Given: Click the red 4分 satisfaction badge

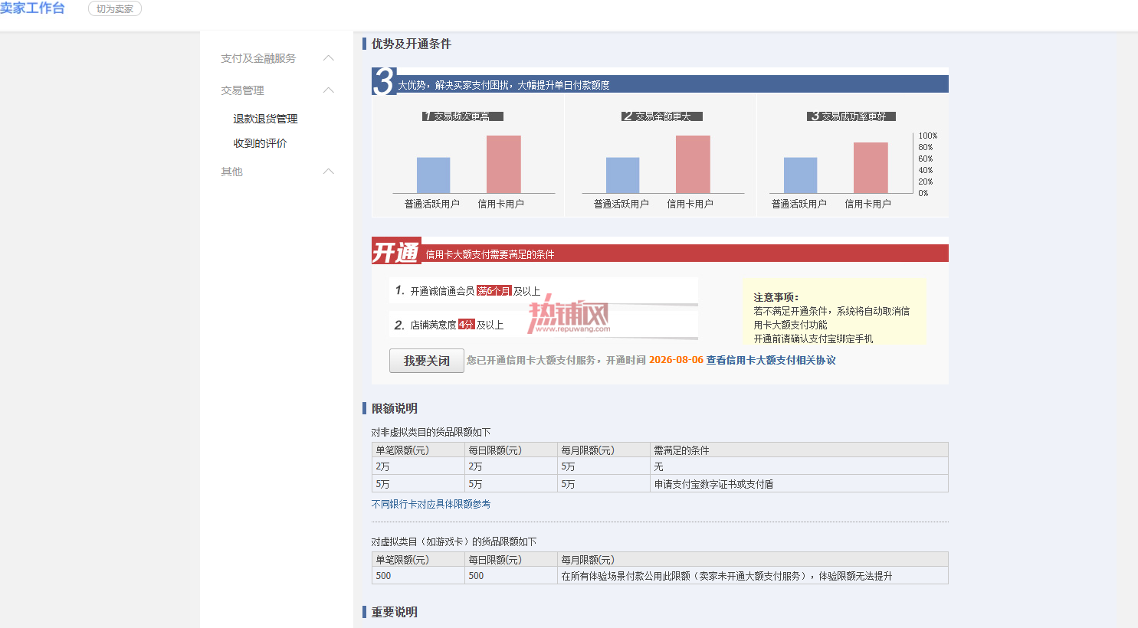Looking at the screenshot, I should coord(467,325).
